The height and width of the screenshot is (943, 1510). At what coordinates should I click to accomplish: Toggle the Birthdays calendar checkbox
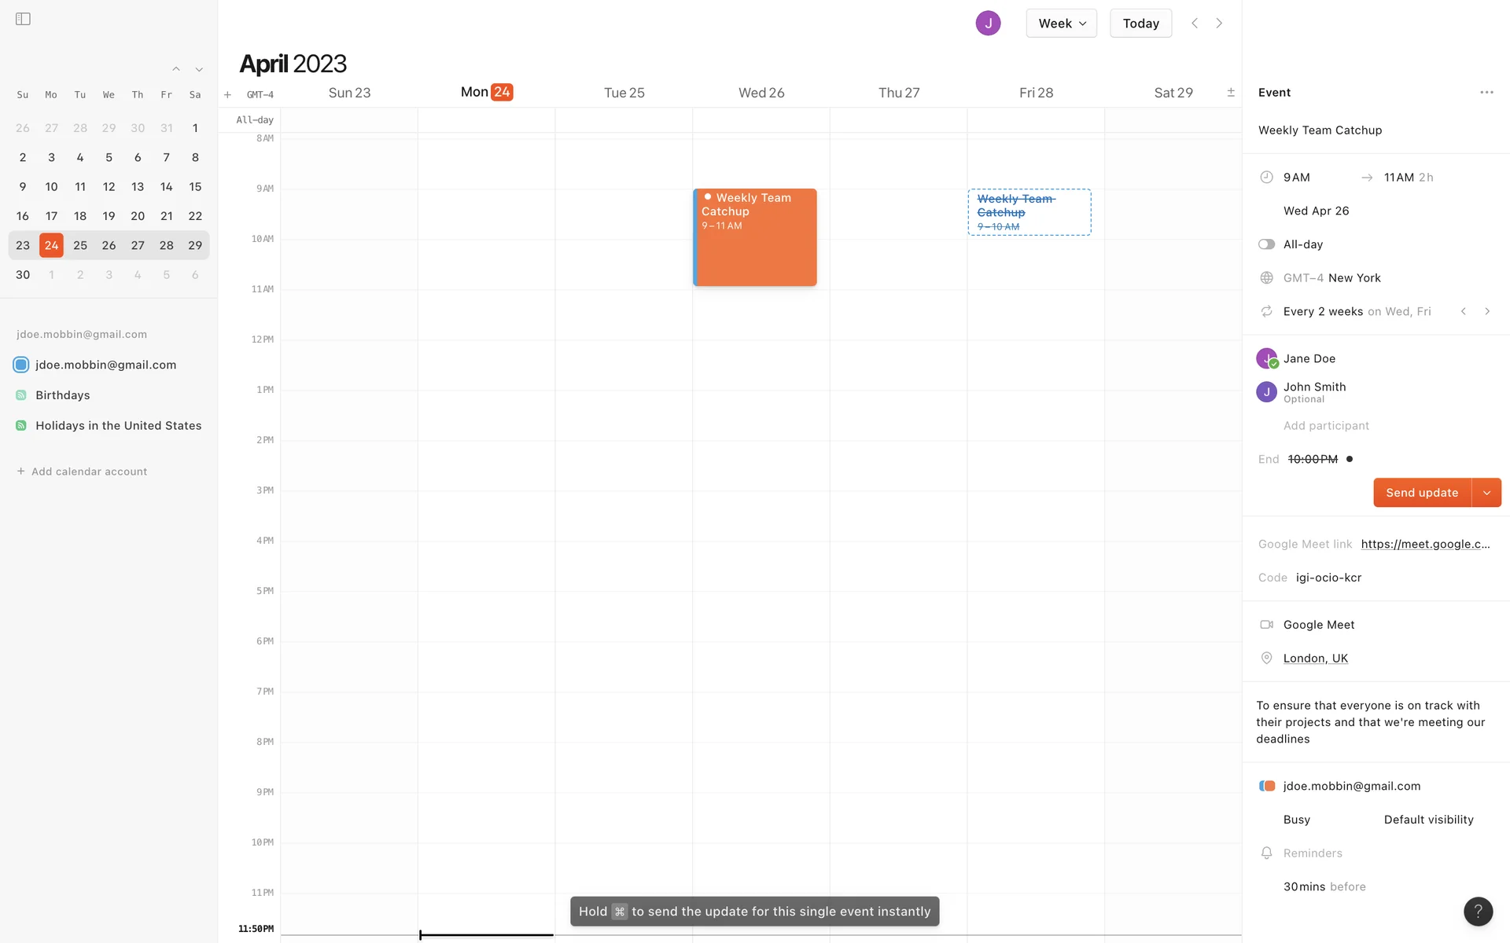pos(21,395)
